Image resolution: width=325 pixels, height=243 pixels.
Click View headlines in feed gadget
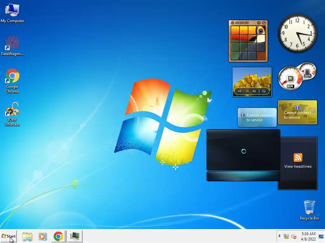pyautogui.click(x=298, y=166)
